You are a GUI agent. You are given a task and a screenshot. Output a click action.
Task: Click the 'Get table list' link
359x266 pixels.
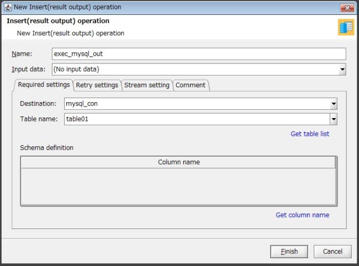tap(310, 134)
